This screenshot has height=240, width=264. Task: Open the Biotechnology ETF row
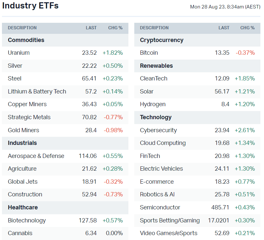click(x=27, y=220)
